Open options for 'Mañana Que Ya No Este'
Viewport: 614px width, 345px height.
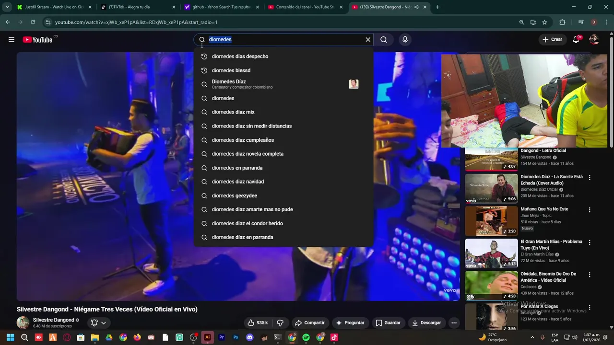coord(590,210)
